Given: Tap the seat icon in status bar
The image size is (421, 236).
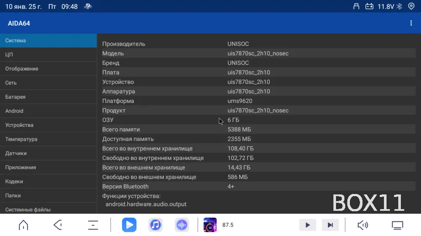Looking at the screenshot, I should (356, 6).
